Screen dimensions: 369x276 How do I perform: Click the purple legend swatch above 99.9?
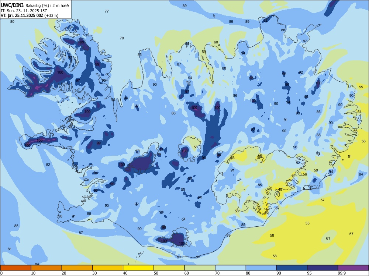(x=353, y=268)
